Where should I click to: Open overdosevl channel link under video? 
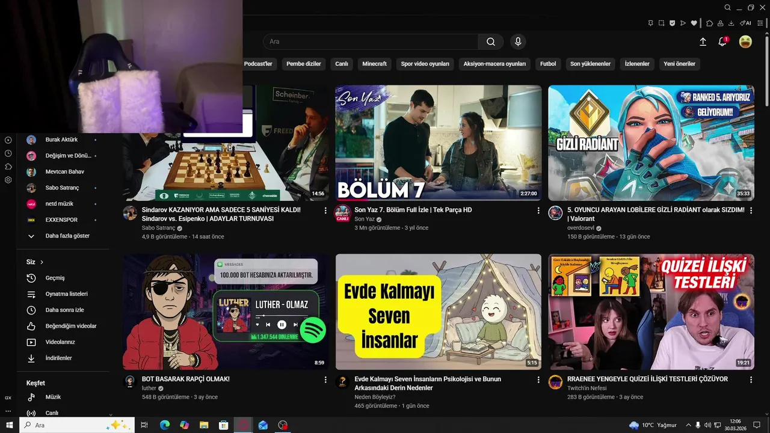(581, 228)
